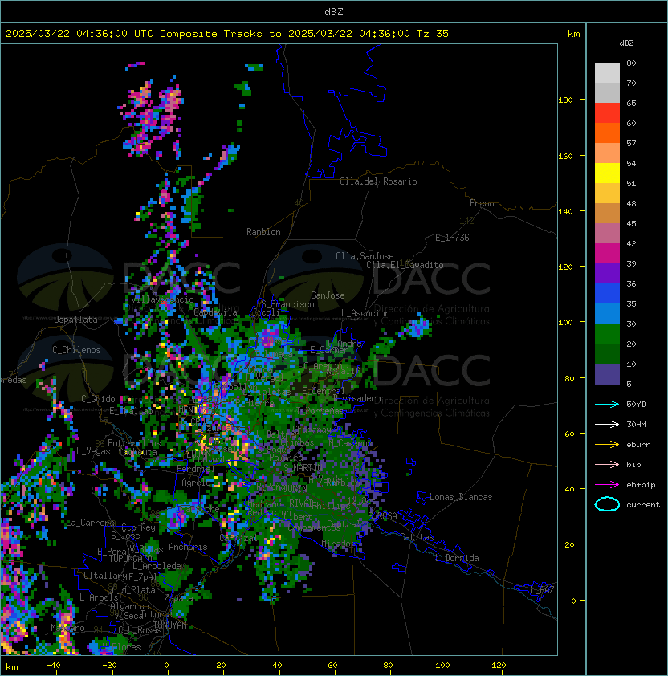668x676 pixels.
Task: Click the 'S_Francisco' map label
Action: click(287, 304)
